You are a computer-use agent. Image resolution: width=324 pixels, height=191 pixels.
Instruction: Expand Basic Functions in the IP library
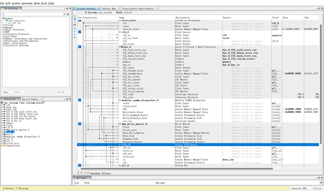coord(4,30)
